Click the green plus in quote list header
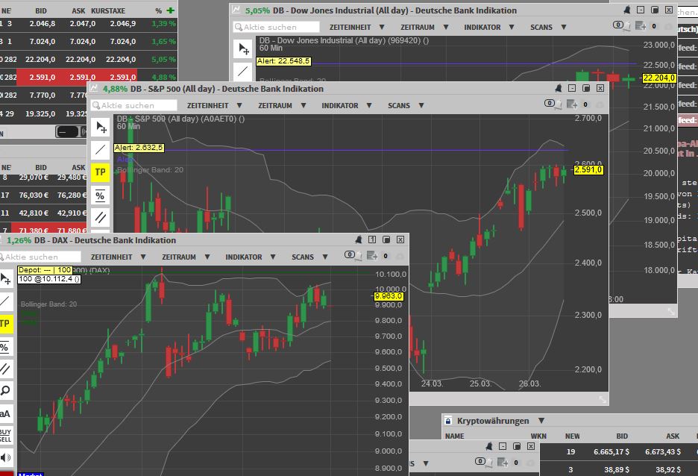This screenshot has width=698, height=476. [171, 10]
